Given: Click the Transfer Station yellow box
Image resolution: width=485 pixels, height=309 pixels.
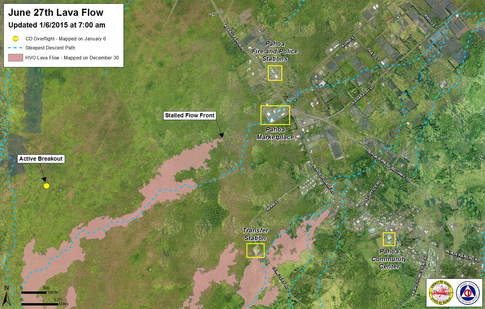Looking at the screenshot, I should click(x=256, y=250).
